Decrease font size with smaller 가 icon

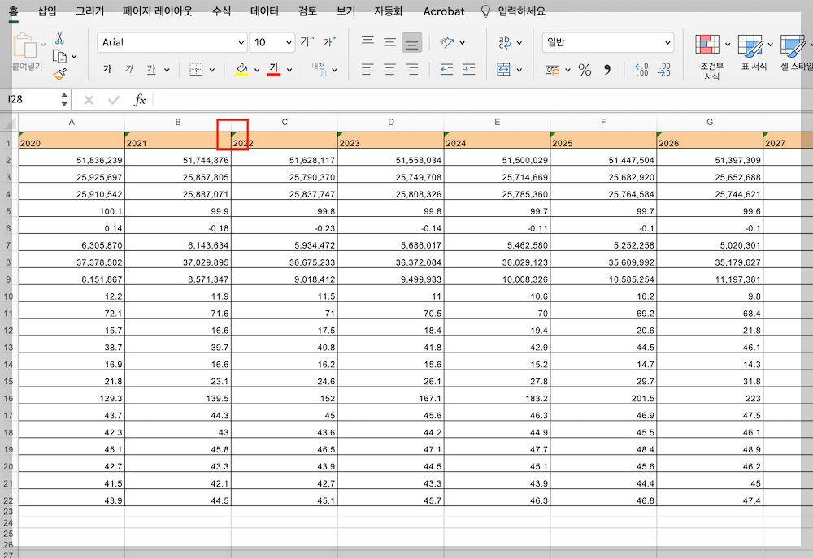tap(330, 41)
